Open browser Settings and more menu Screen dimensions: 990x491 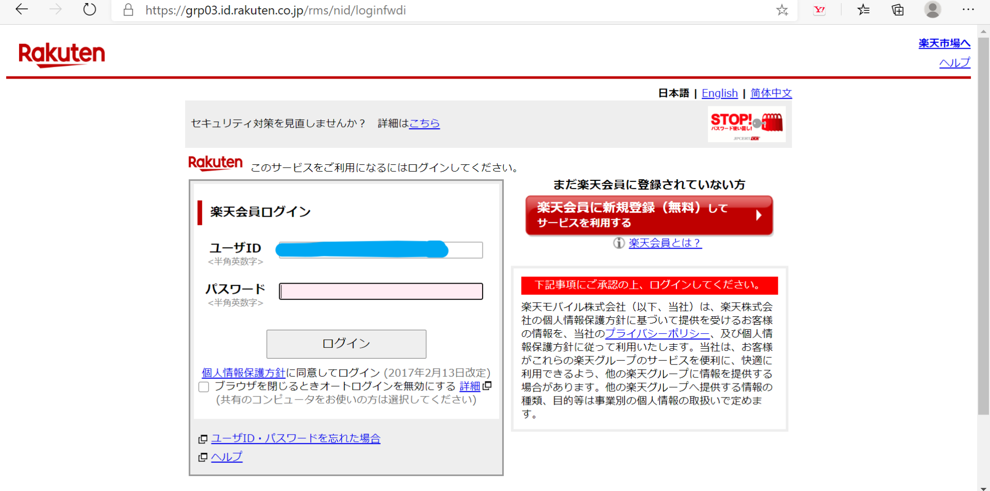point(968,10)
